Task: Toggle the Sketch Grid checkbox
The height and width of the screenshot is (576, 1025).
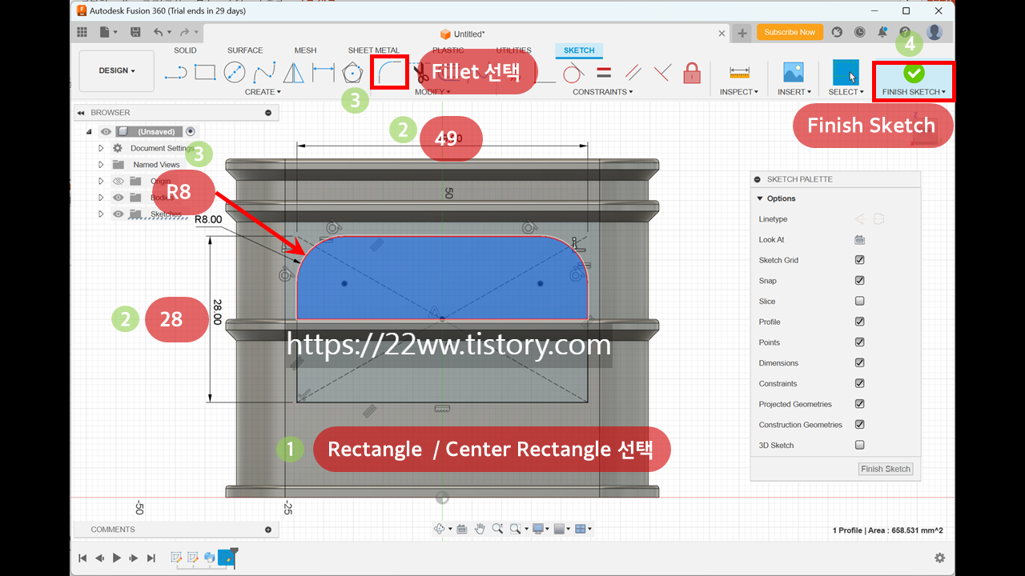Action: click(859, 260)
